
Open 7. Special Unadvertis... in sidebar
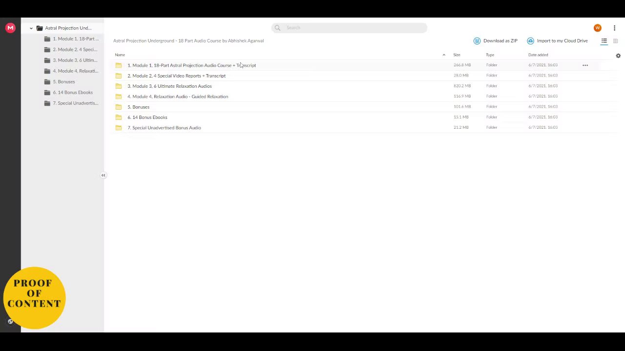(x=76, y=103)
